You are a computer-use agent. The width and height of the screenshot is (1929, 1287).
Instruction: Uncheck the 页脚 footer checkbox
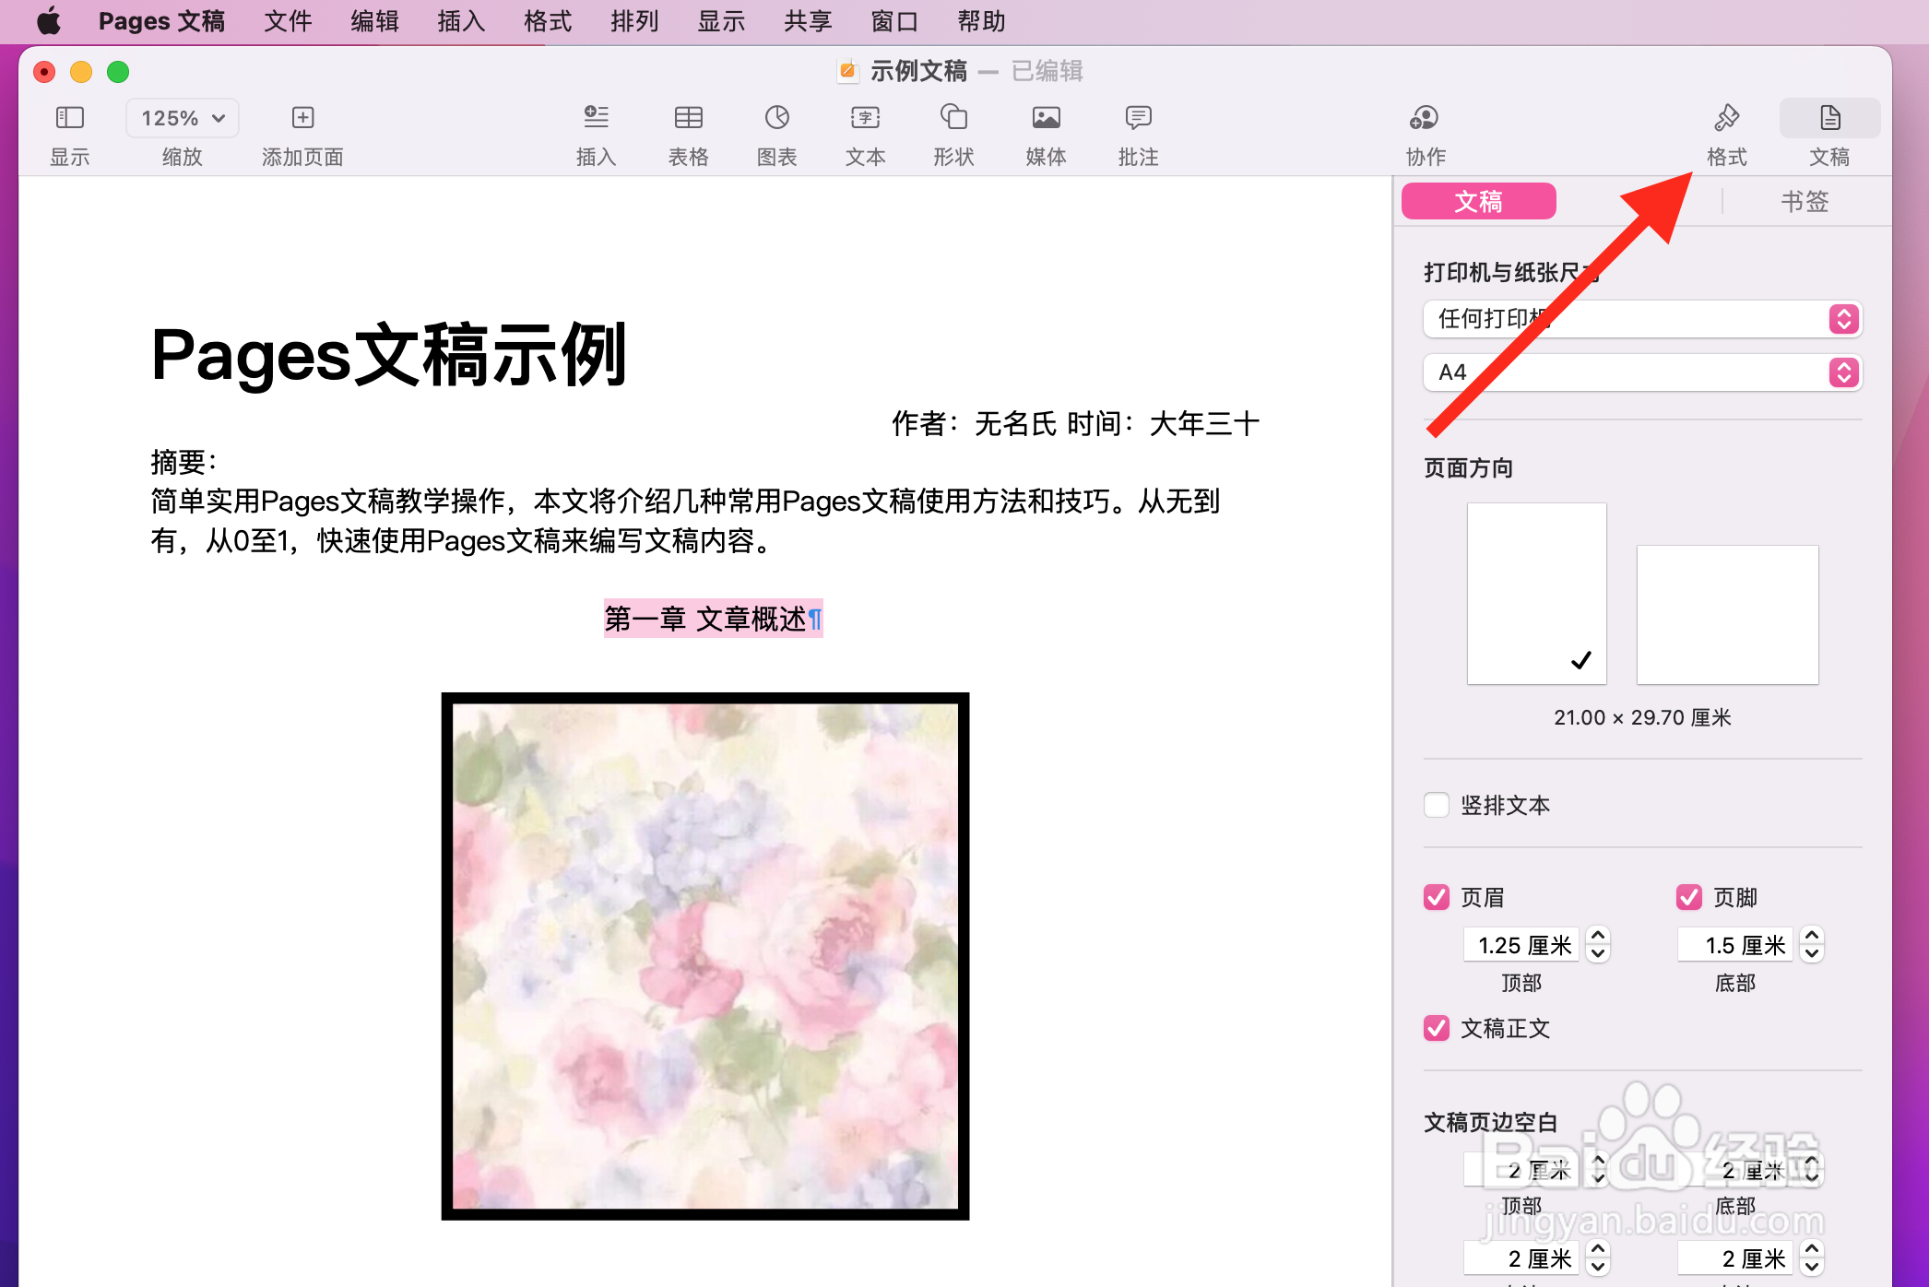point(1689,897)
